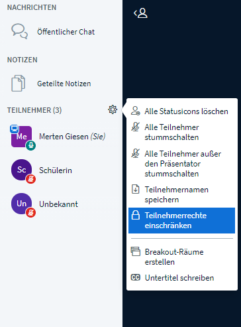Click the CC icon for Untertitel
The width and height of the screenshot is (241, 327).
pyautogui.click(x=136, y=277)
